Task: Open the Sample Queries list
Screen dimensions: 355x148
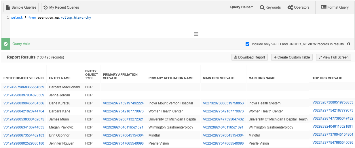Action: [21, 7]
